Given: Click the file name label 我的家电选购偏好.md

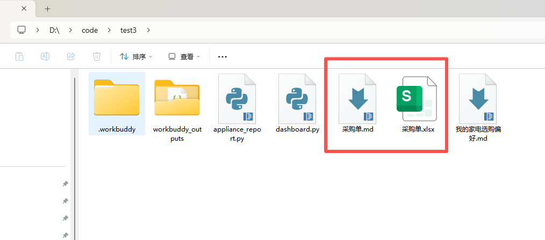Looking at the screenshot, I should pyautogui.click(x=478, y=134).
